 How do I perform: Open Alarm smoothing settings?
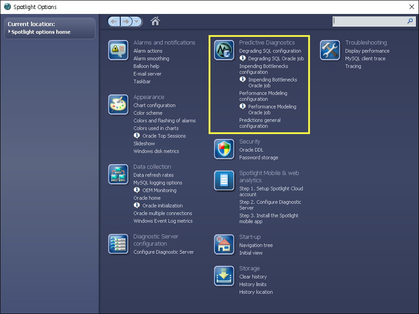coord(151,58)
